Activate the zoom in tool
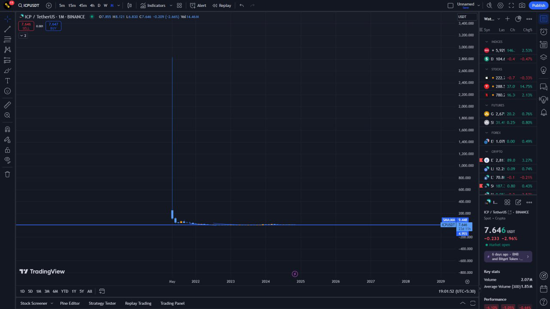Image resolution: width=550 pixels, height=309 pixels. pyautogui.click(x=7, y=115)
